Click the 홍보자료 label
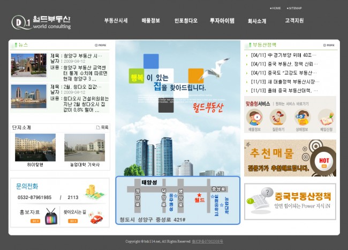The image size is (348, 250). point(30,212)
